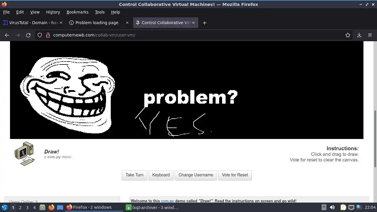Screen dimensions: 377x212
Task: Focus the URL address bar
Action: tap(194, 35)
